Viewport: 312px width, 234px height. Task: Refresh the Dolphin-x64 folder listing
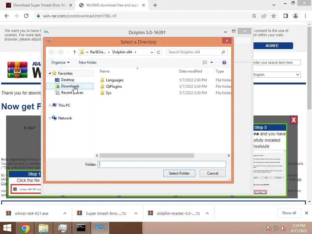click(158, 52)
